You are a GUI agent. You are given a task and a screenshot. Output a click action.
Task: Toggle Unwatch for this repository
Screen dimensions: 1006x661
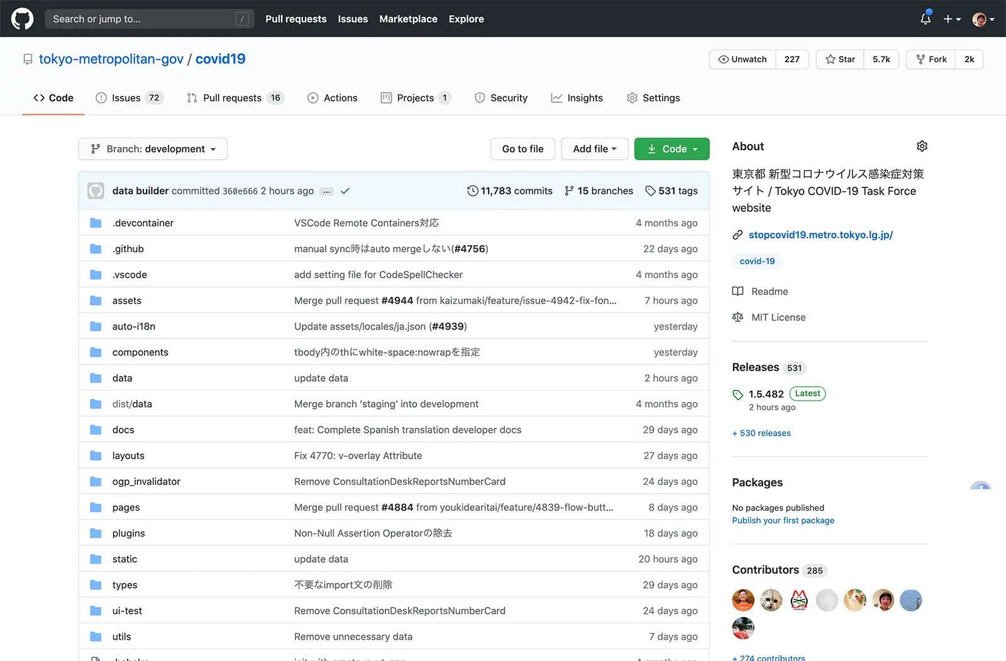click(x=743, y=59)
